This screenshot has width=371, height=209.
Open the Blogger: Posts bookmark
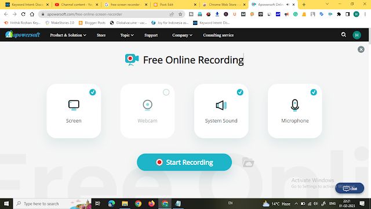92,23
